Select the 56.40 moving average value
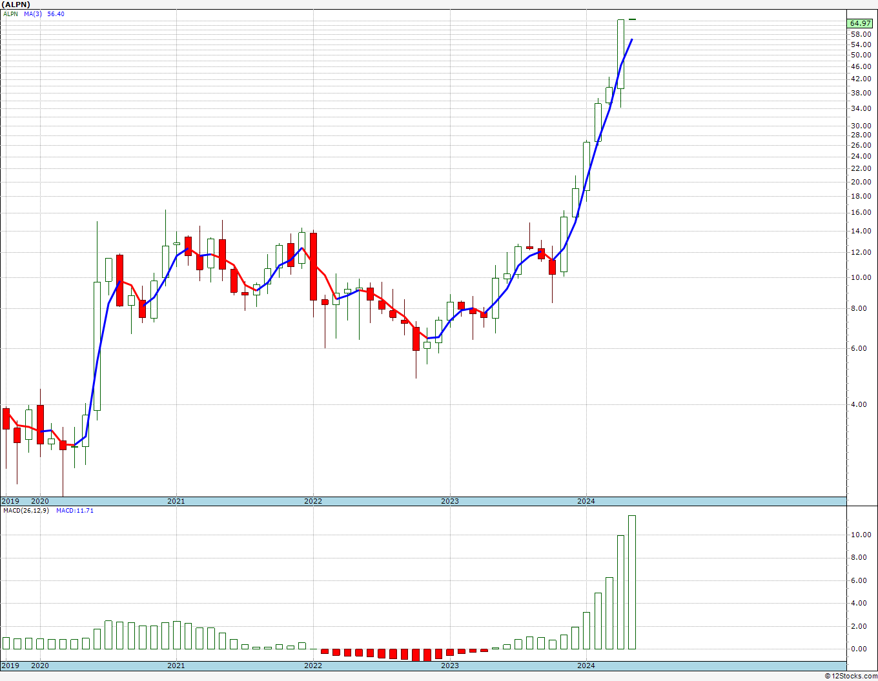This screenshot has height=681, width=878. pos(56,14)
